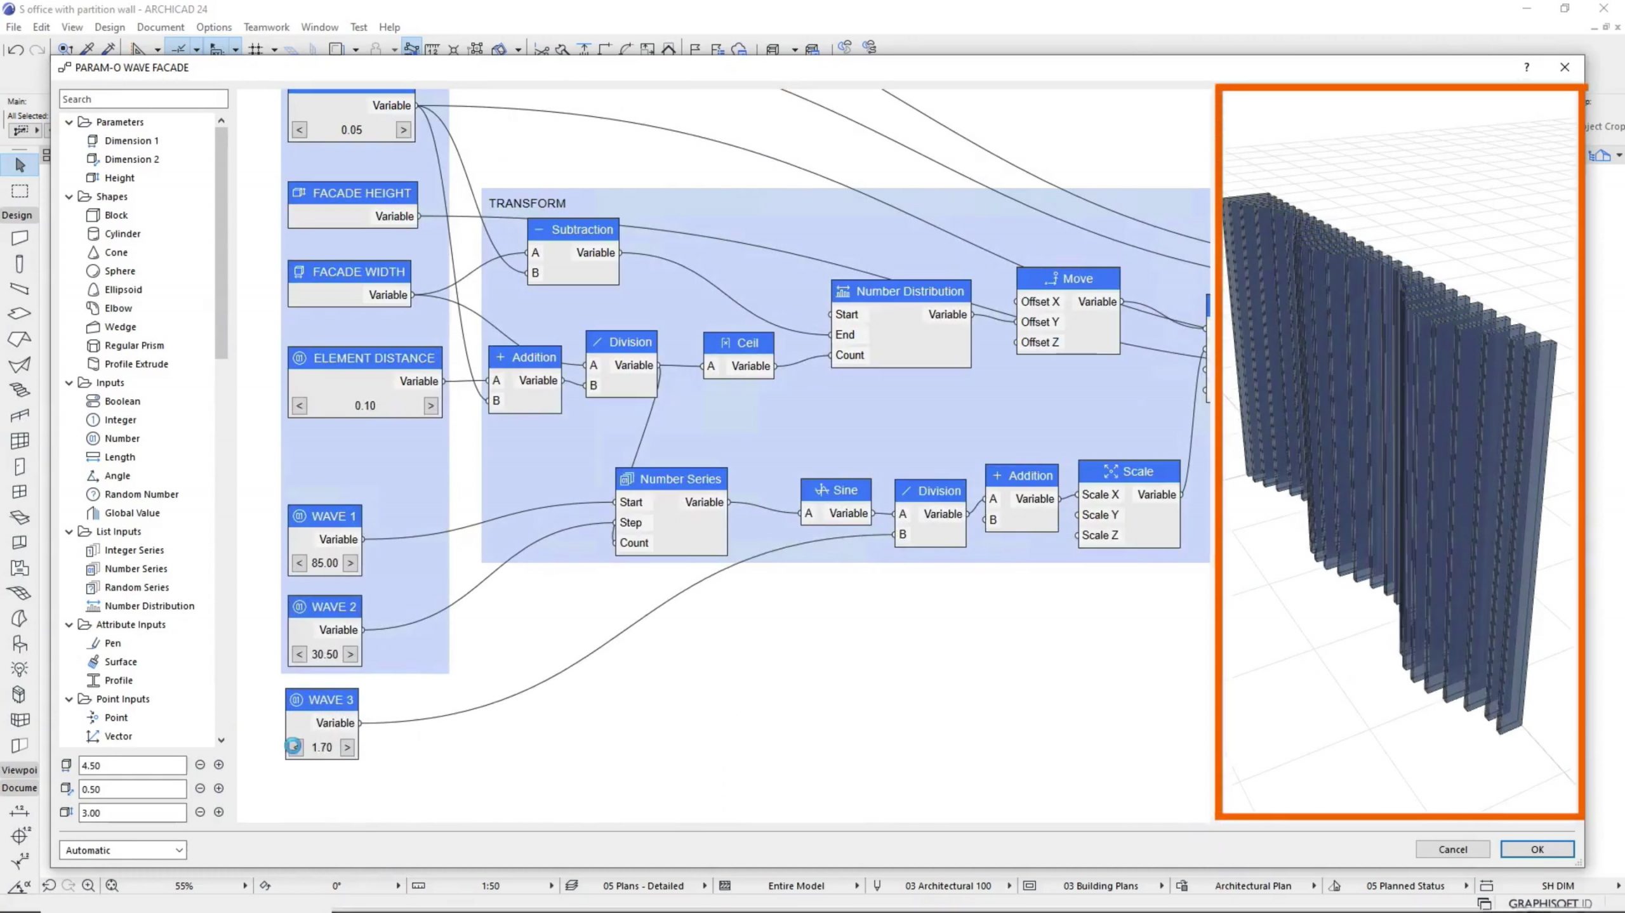Click the Undo arrow in toolbar
This screenshot has height=913, width=1625.
point(16,49)
